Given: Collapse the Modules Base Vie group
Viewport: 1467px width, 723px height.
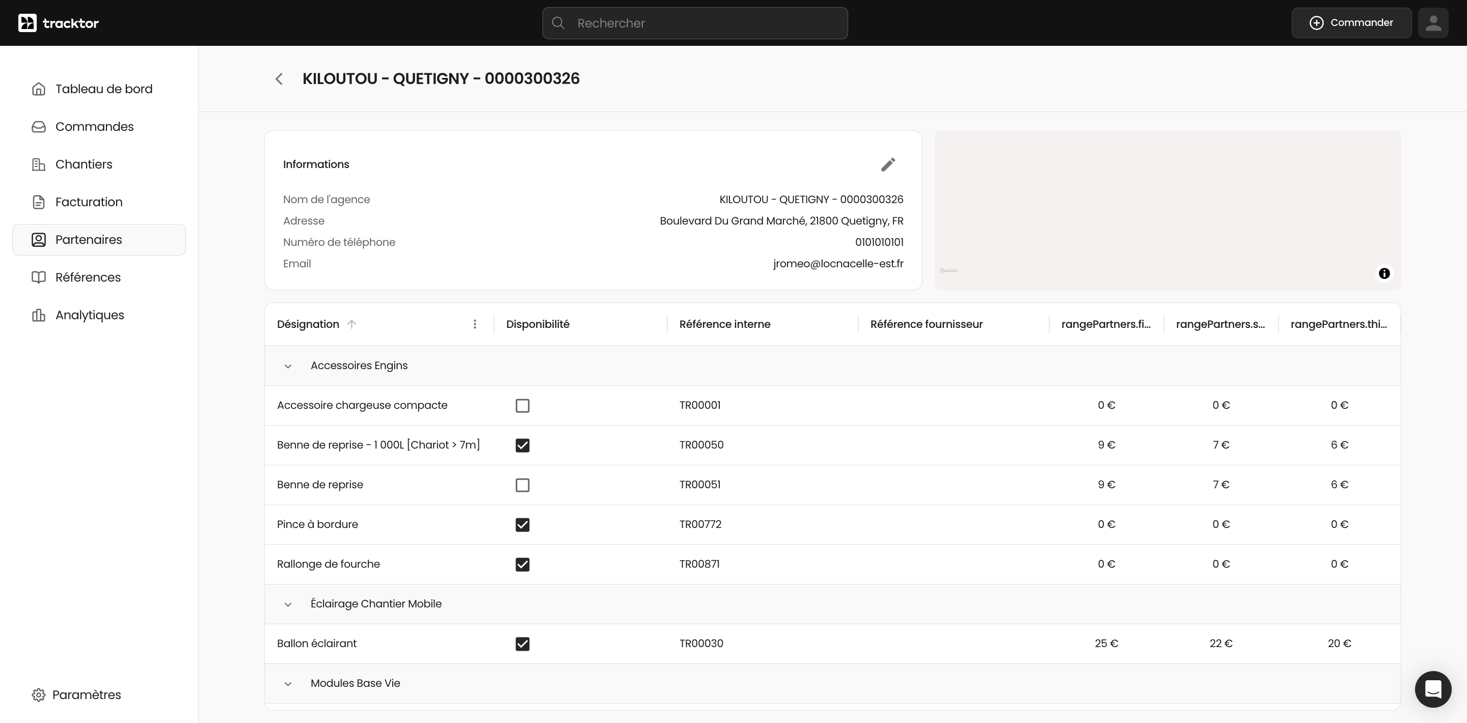Looking at the screenshot, I should pos(288,684).
